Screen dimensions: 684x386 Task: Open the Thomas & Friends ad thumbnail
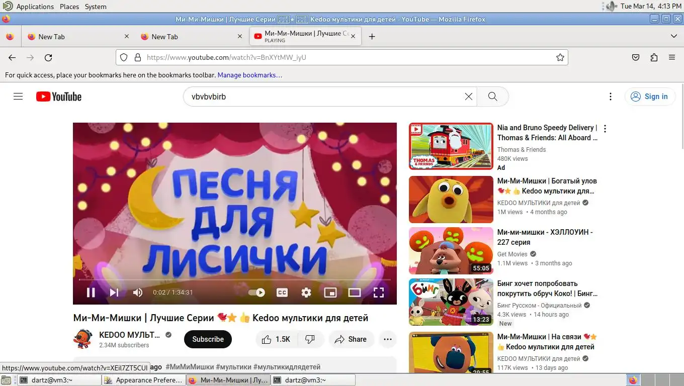click(451, 146)
